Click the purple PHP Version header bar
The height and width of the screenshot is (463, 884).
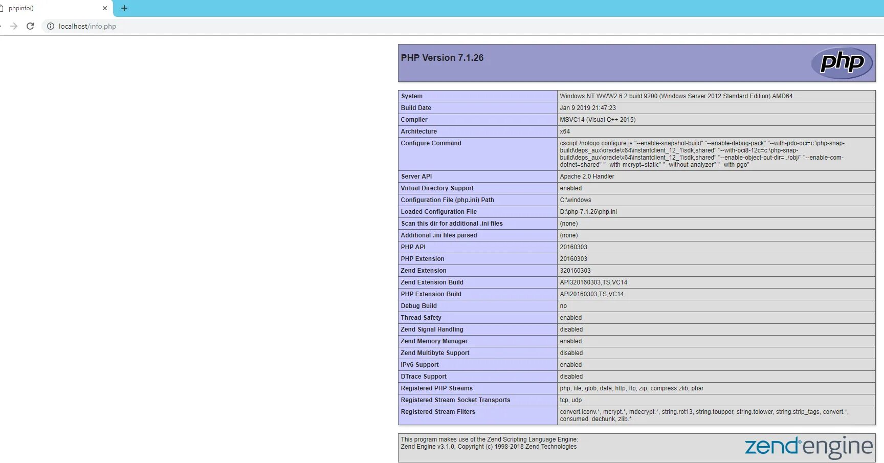(x=614, y=62)
